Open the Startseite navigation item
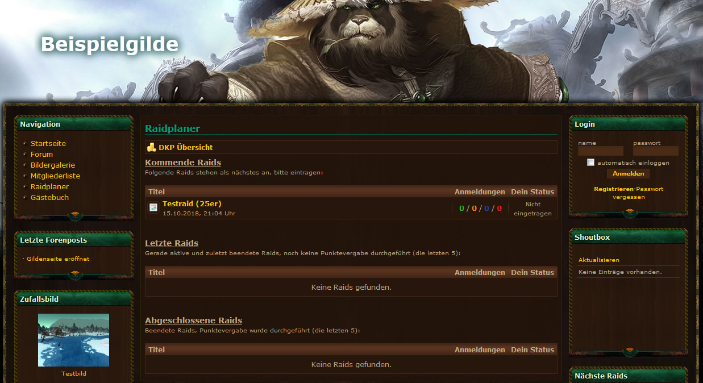The height and width of the screenshot is (383, 703). click(x=48, y=143)
